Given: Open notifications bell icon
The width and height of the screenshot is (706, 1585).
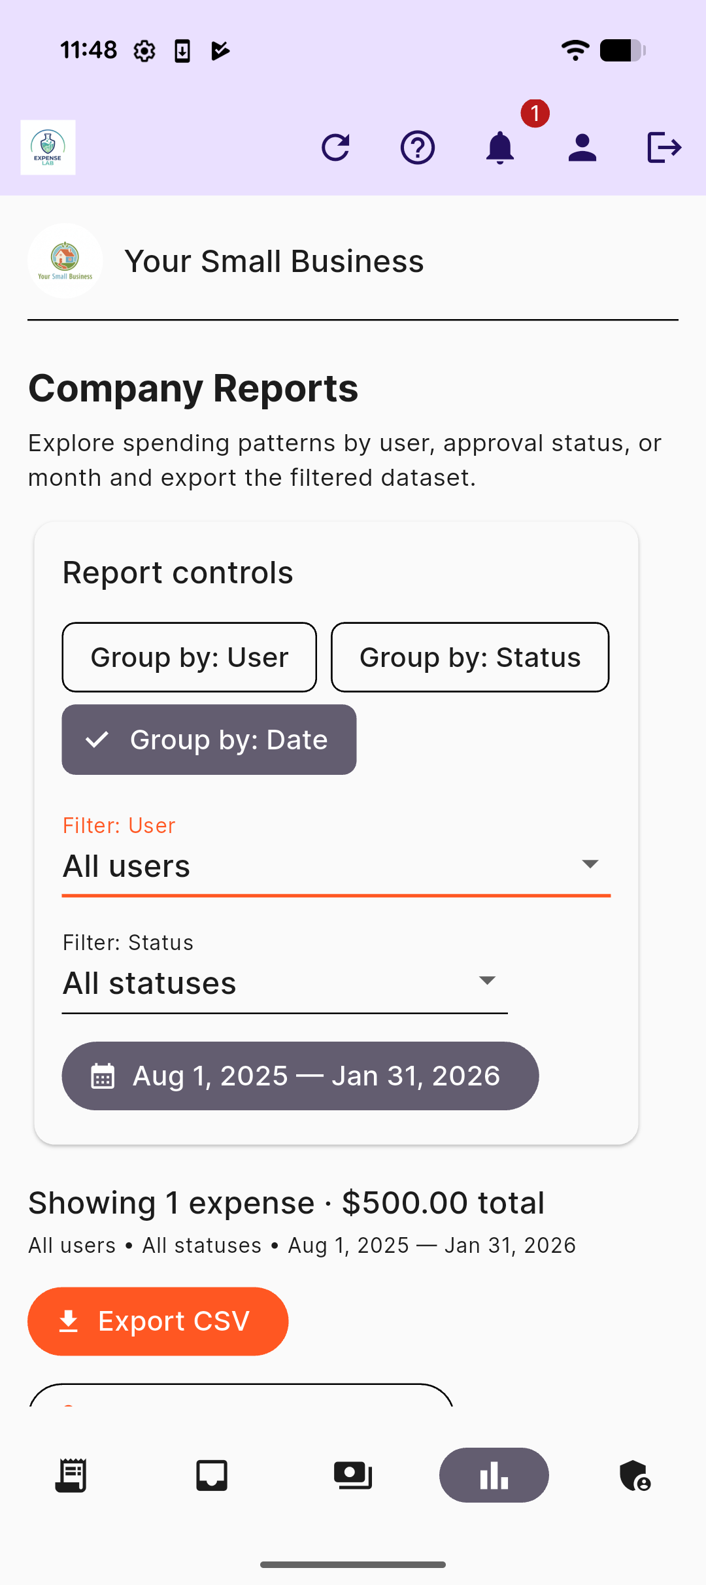Looking at the screenshot, I should click(500, 147).
